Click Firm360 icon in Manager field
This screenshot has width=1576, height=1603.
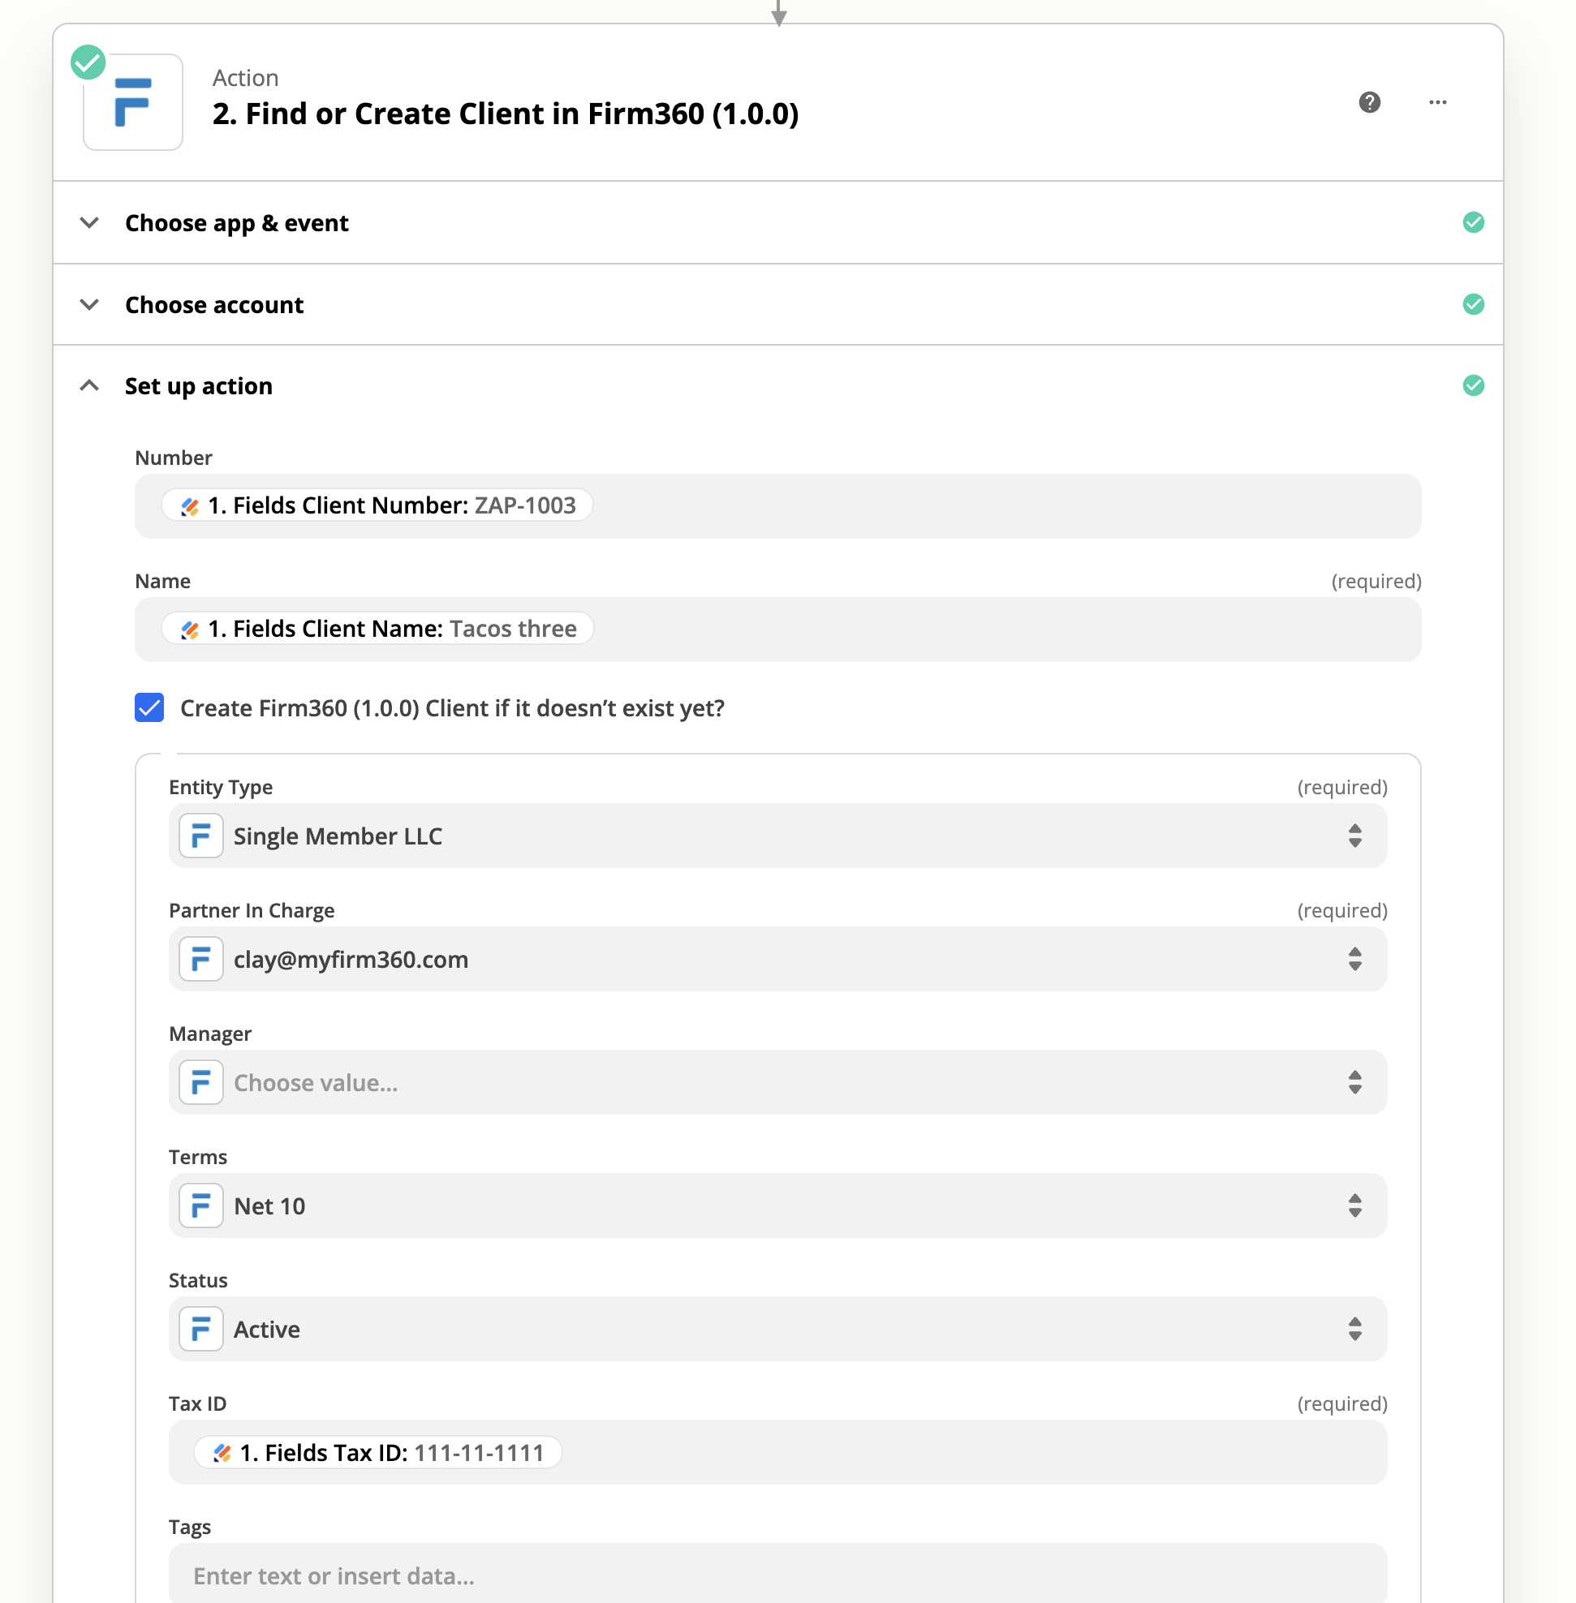[x=201, y=1082]
